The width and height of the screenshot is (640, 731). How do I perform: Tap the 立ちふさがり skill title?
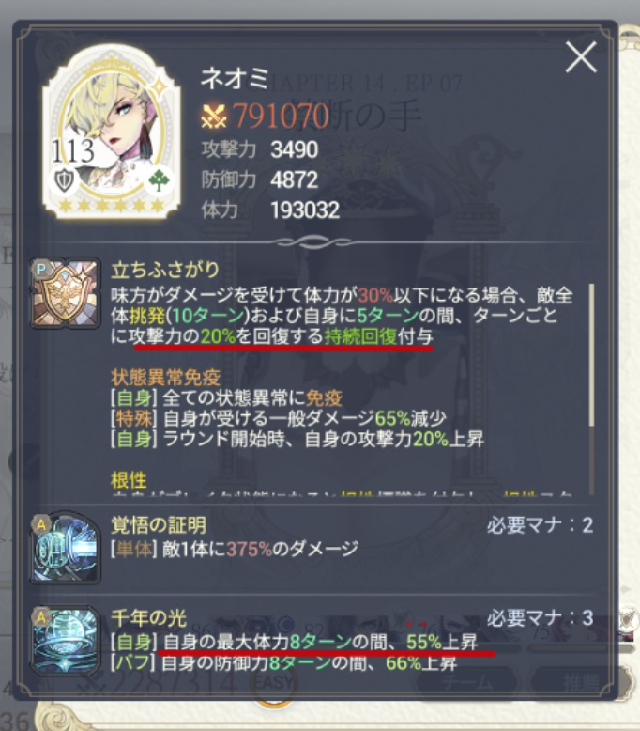coord(165,270)
